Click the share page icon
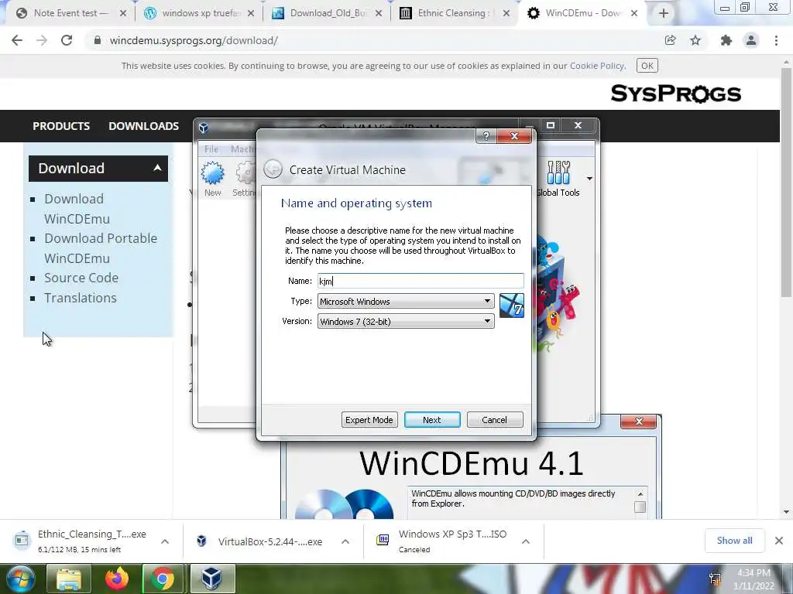Screen dimensions: 793x594 coord(670,40)
